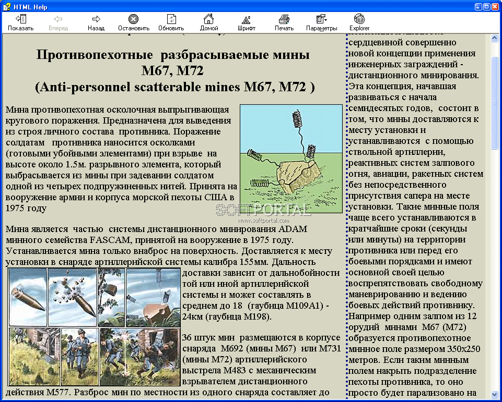Click heading line "Противопехотные разбрасываемые мины"
The width and height of the screenshot is (502, 402).
point(173,55)
